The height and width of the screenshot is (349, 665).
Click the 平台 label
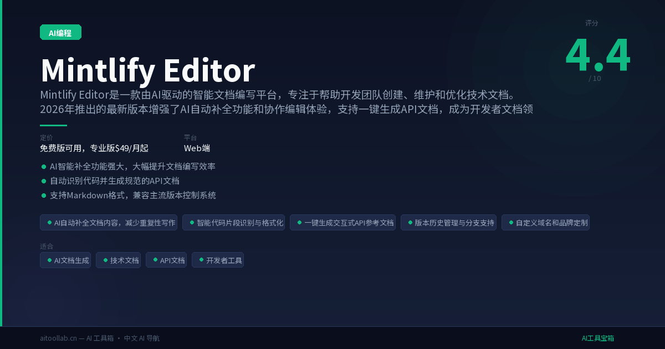point(191,137)
